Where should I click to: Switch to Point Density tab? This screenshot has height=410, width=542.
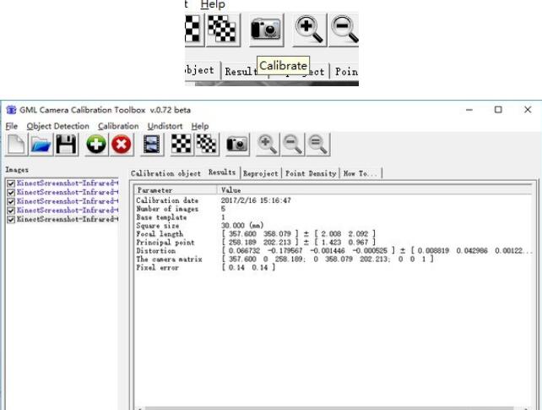tap(311, 173)
